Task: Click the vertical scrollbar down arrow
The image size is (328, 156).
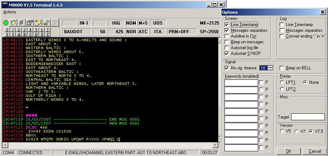Action: [219, 139]
